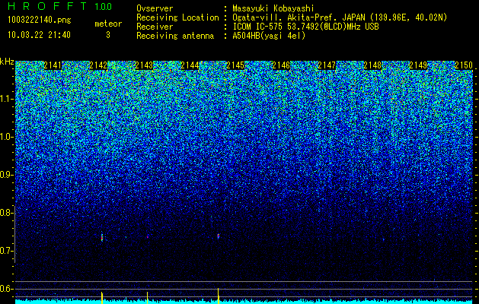The image size is (479, 304).
Task: Click the ICOM IC-575 receiver text
Action: (x=305, y=27)
